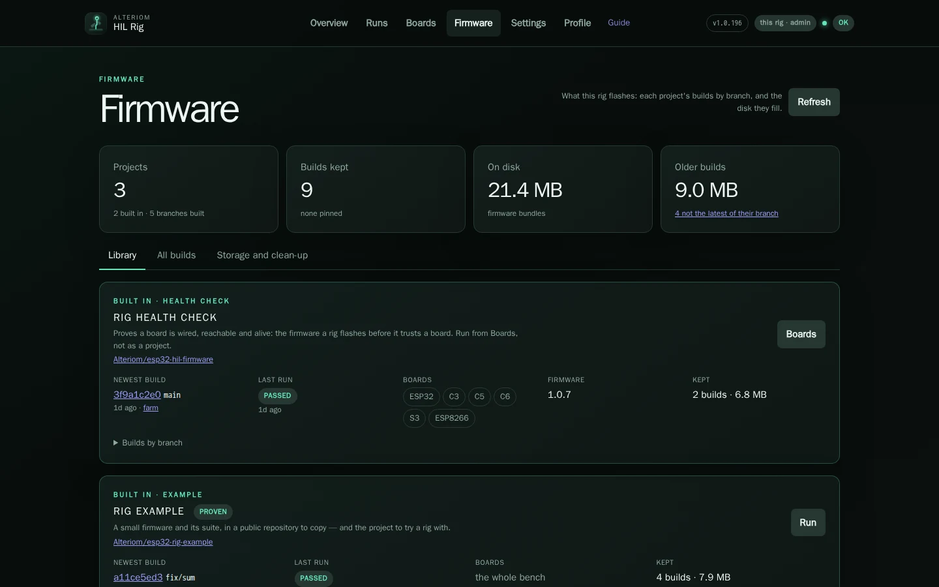This screenshot has width=939, height=587.
Task: Click the 21.4 MB on disk value
Action: 525,190
